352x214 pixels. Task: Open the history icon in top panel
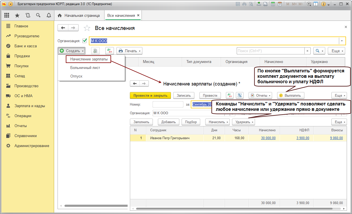click(28, 15)
